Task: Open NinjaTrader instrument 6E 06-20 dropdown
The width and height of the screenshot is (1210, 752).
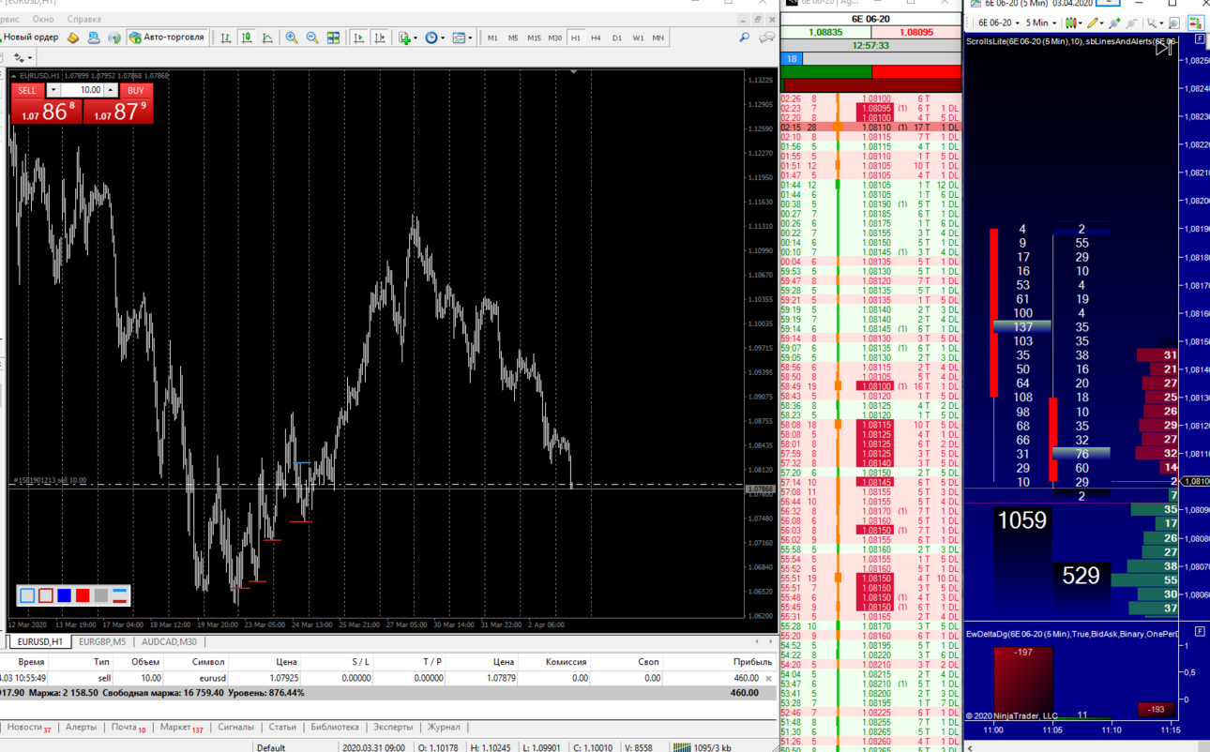Action: point(999,23)
